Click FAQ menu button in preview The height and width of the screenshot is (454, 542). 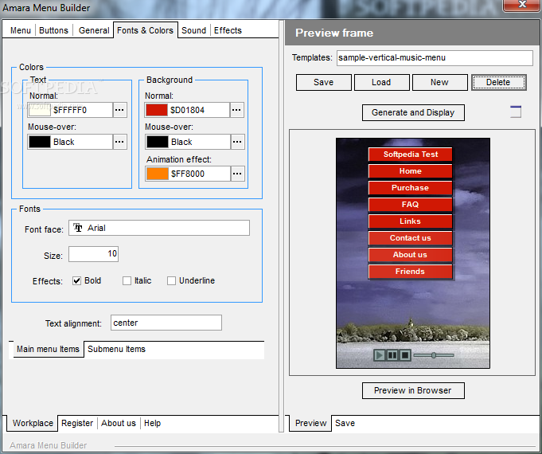tap(411, 205)
